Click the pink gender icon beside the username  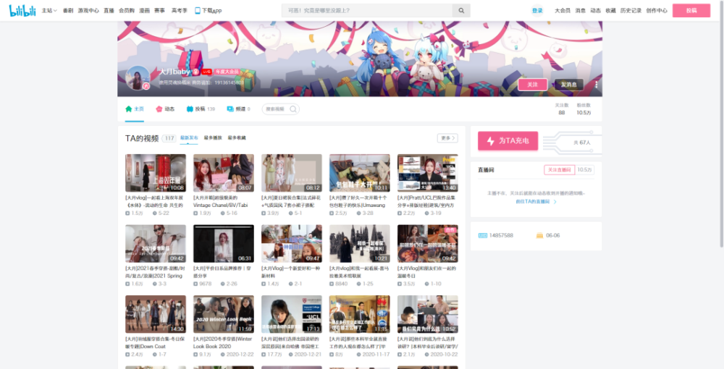click(x=195, y=72)
